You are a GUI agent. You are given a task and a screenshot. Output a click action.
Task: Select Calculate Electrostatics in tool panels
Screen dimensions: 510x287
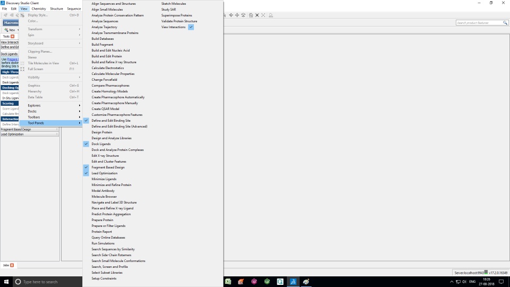pyautogui.click(x=108, y=68)
